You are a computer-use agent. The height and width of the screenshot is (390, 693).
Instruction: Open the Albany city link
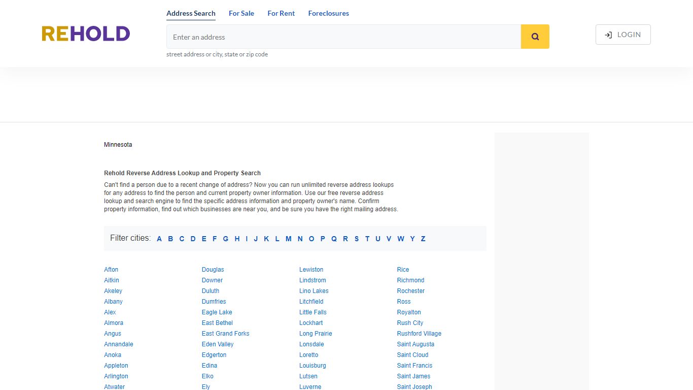113,302
